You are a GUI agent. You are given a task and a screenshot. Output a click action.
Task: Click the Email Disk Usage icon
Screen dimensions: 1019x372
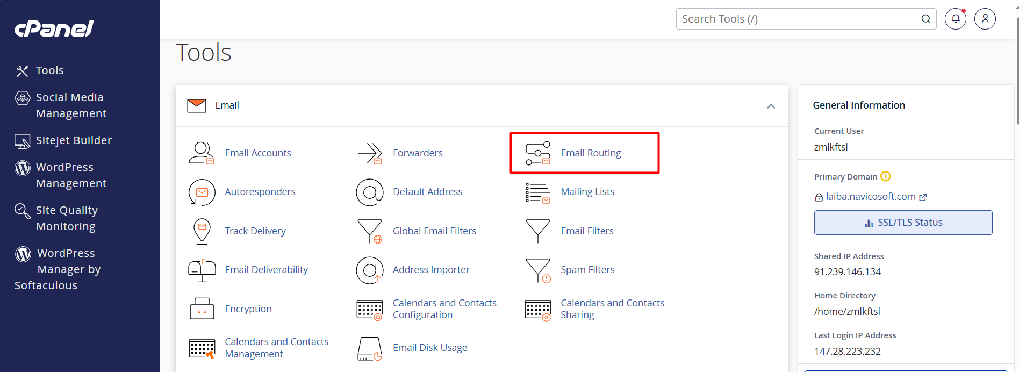point(370,348)
